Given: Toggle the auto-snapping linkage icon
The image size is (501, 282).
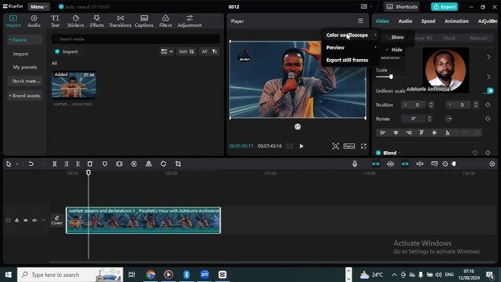Looking at the screenshot, I should coord(391,164).
